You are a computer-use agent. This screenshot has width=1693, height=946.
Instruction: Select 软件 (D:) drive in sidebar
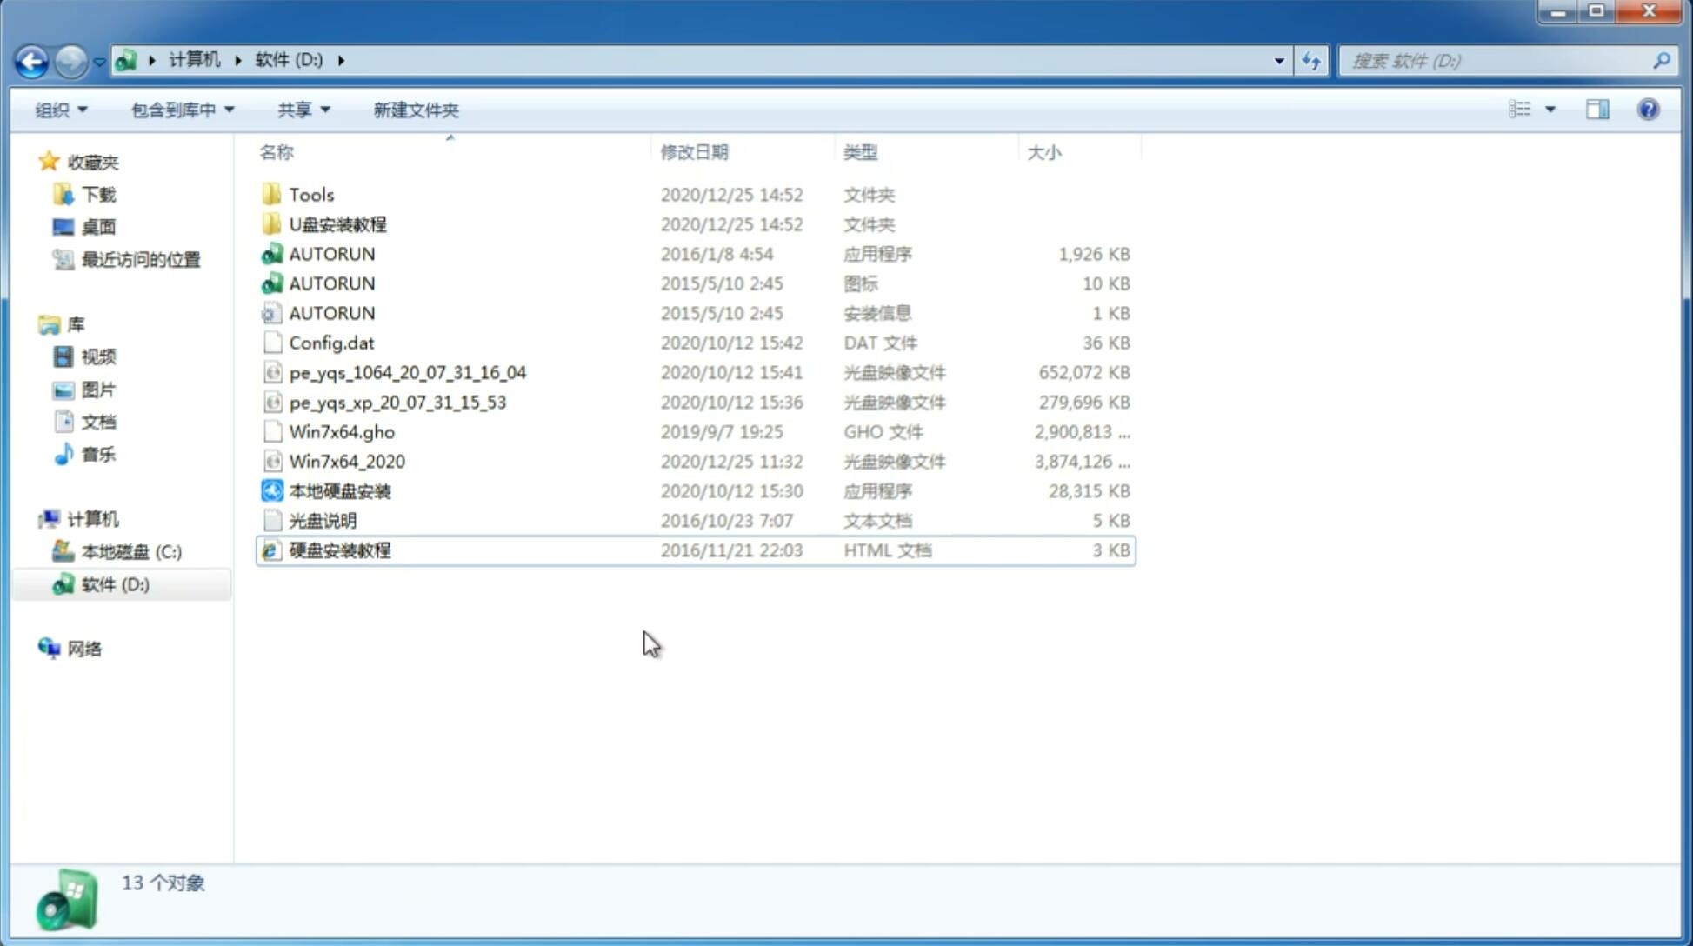(115, 583)
